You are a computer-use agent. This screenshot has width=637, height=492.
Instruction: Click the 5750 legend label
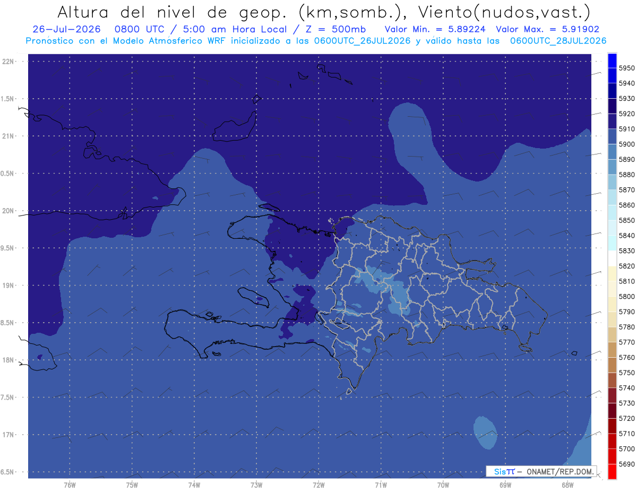tap(626, 373)
